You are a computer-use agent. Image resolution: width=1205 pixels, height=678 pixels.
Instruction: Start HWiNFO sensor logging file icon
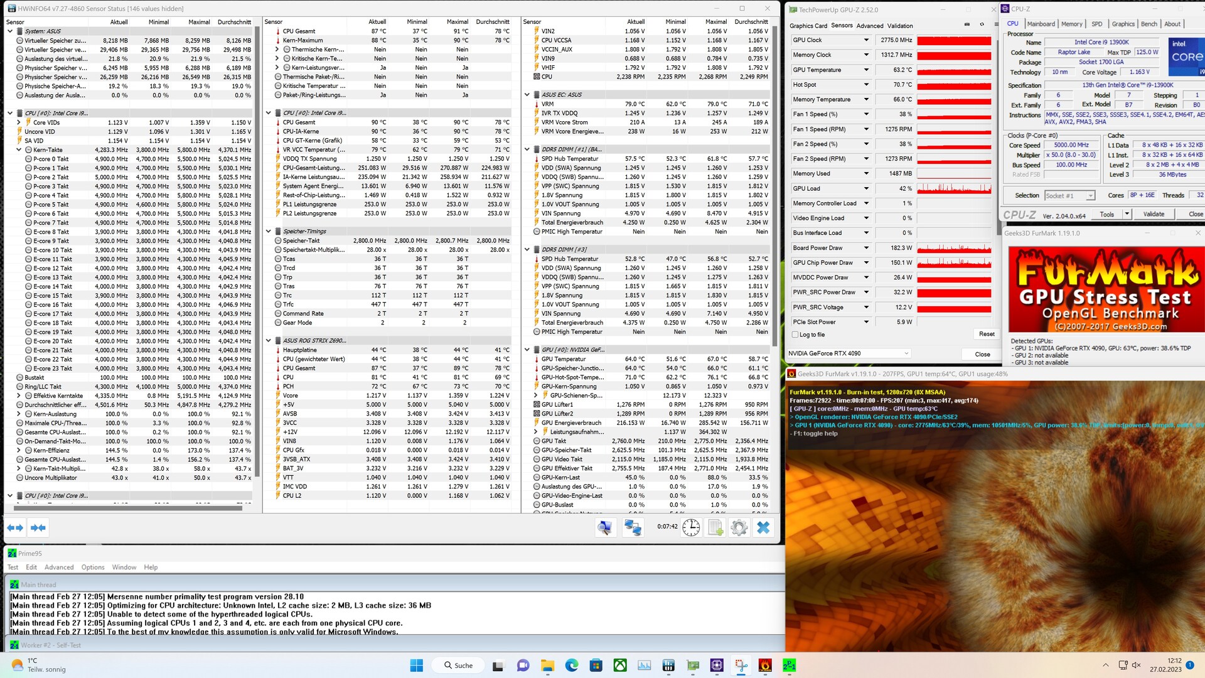(x=715, y=527)
